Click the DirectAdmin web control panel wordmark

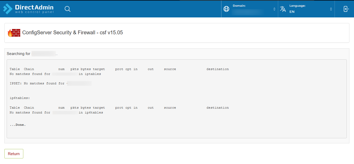point(34,9)
